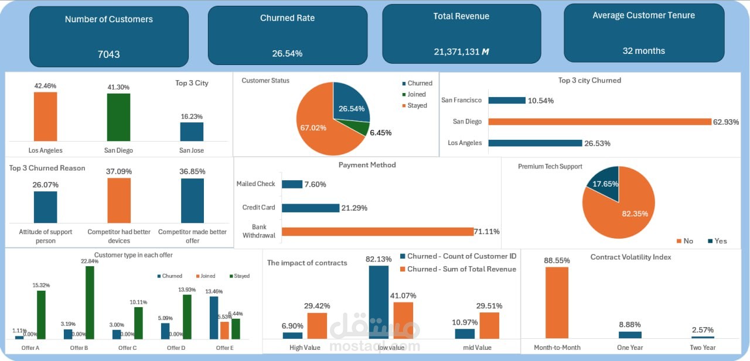750x361 pixels.
Task: Click the '21,371,131 M' revenue value
Action: (462, 52)
